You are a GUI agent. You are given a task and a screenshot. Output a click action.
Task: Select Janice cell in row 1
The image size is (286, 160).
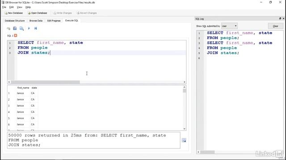coord(23,93)
